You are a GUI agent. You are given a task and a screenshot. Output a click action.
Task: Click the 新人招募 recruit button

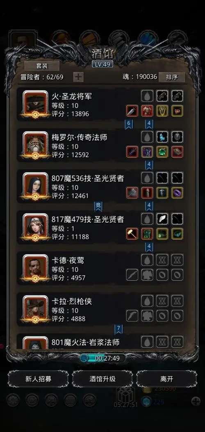point(39,379)
